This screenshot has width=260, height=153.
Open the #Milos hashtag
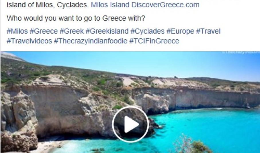pyautogui.click(x=17, y=31)
